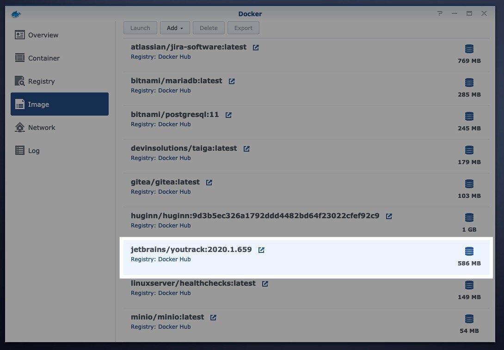Viewport: 504px width, 350px height.
Task: Click Docker Hub registry under youtrack
Action: 174,259
